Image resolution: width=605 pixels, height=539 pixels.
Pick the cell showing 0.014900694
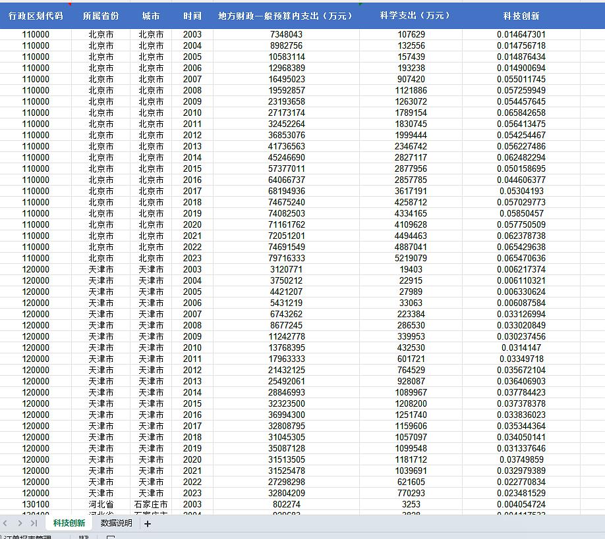point(521,68)
